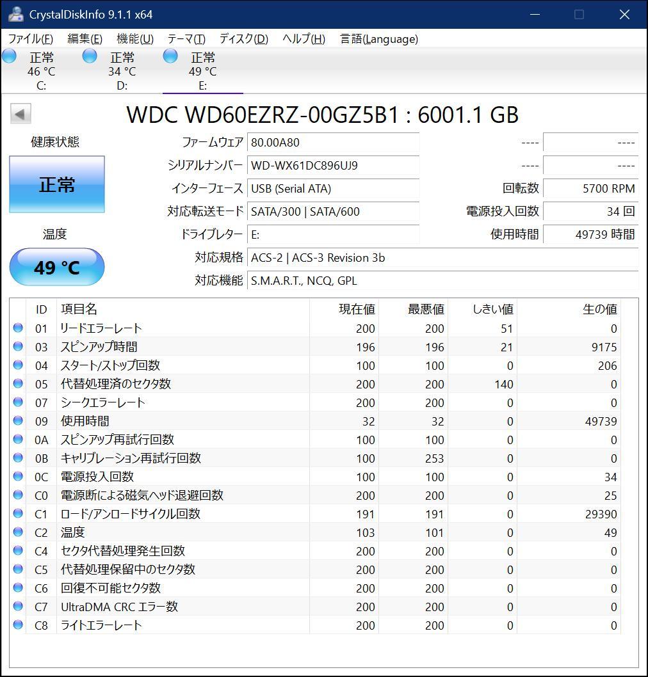Click the features field S.M.A.R.T., NCQ, GPL
Viewport: 648px width, 677px height.
443,281
